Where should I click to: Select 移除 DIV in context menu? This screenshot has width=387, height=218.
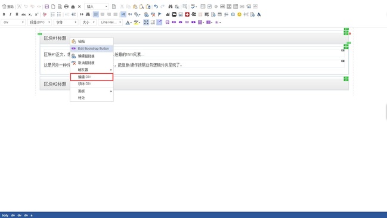click(x=92, y=84)
